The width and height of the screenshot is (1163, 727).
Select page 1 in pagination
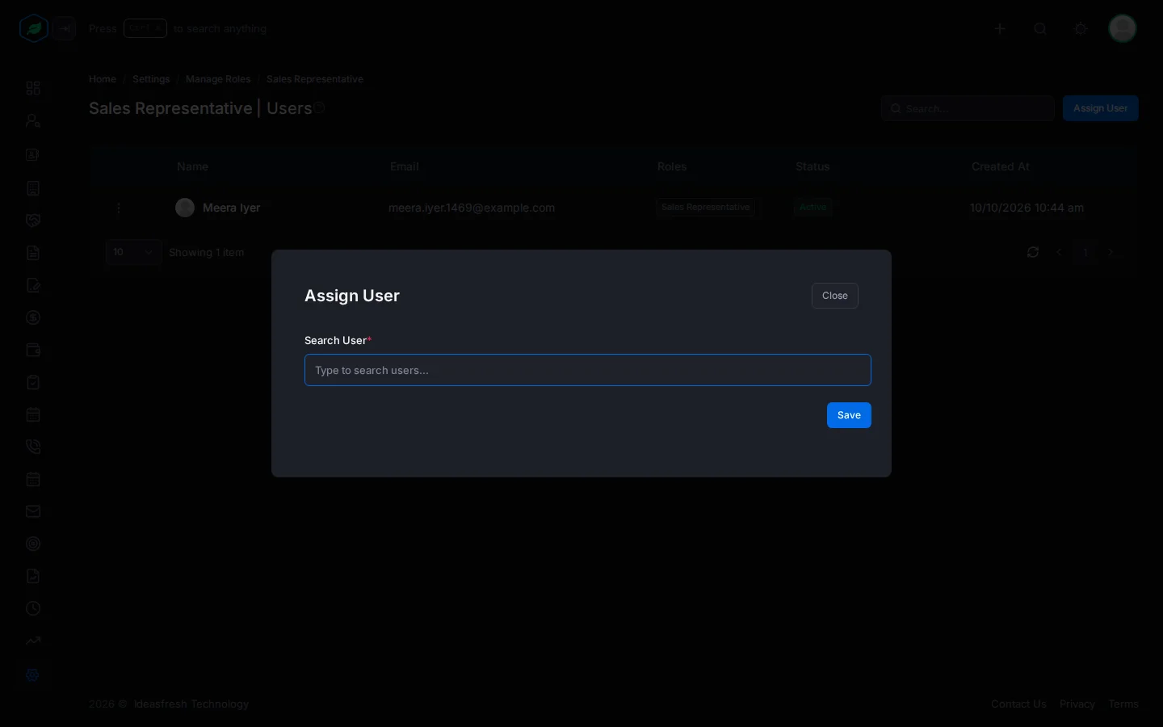(1085, 252)
